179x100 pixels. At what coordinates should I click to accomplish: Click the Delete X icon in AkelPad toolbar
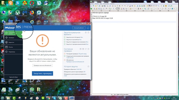point(119,6)
